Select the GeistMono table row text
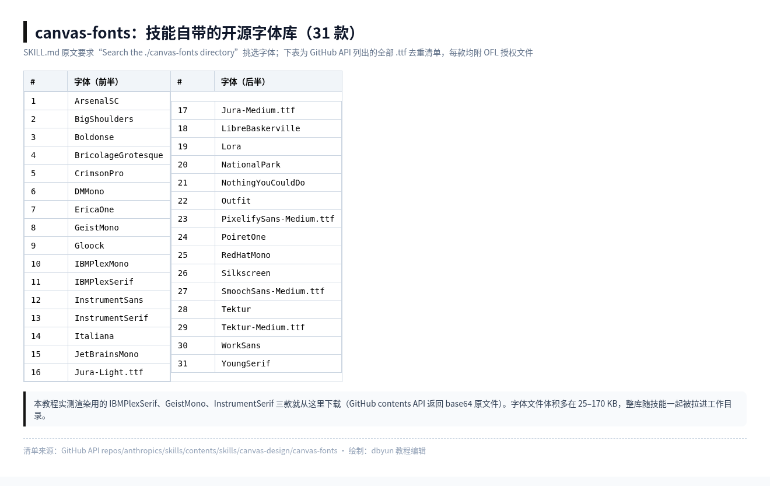Viewport: 770px width, 486px height. point(119,228)
